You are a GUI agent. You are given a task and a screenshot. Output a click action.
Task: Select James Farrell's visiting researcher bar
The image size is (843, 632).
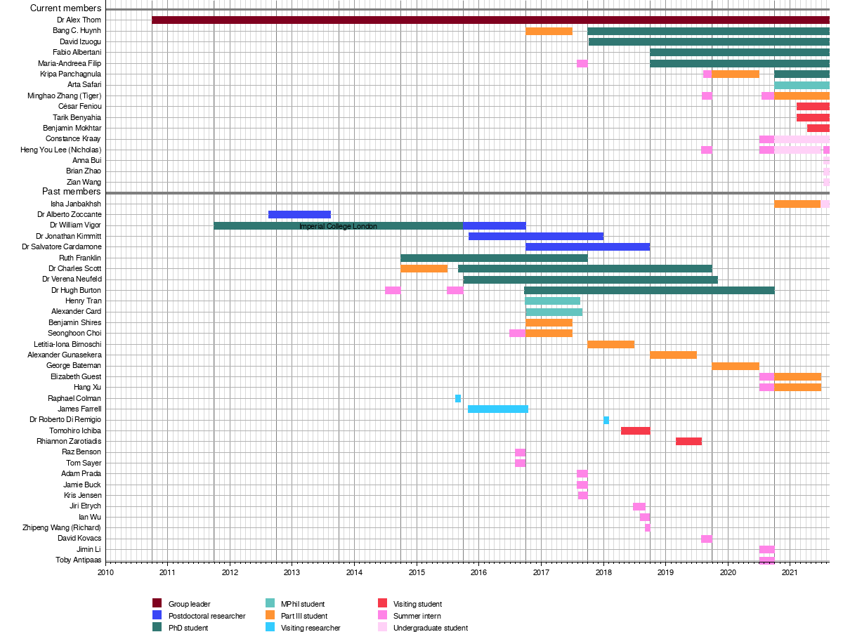[497, 409]
